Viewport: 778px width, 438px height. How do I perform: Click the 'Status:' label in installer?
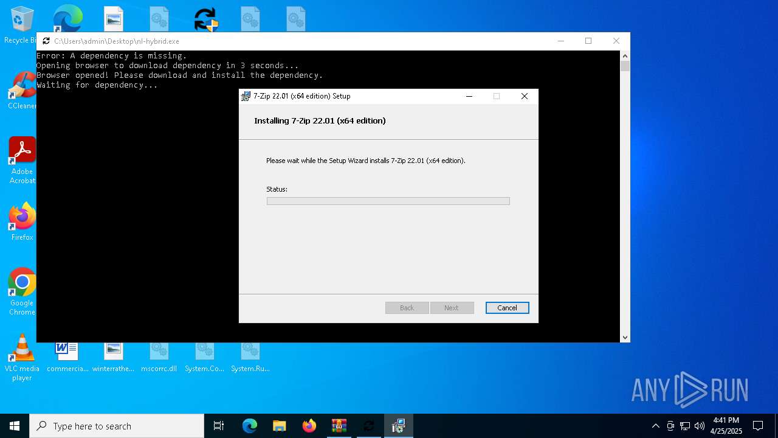277,189
